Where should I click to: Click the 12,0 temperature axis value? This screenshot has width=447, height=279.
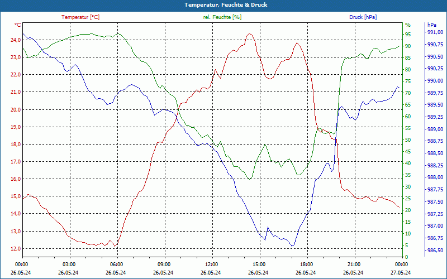click(16, 249)
